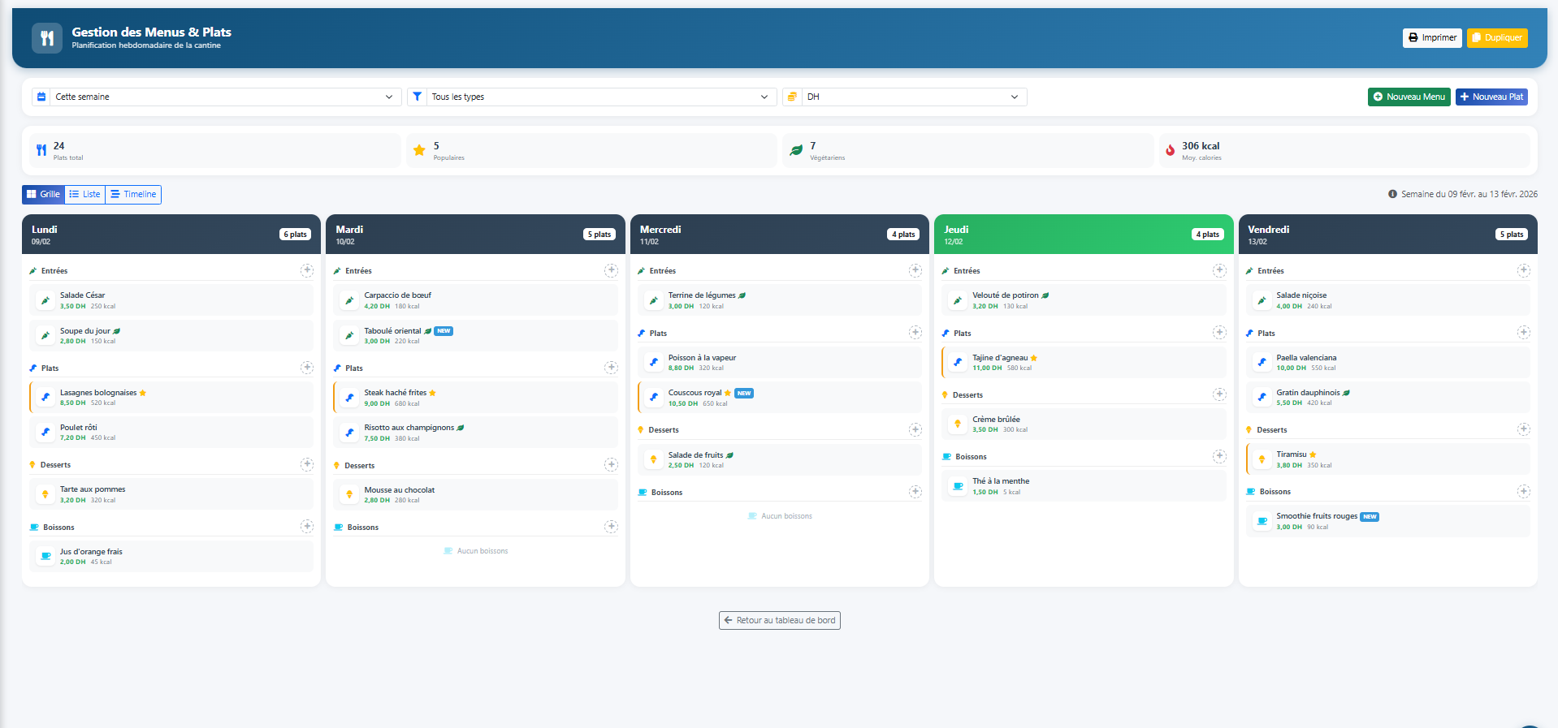Click the Imprimer button
Image resolution: width=1558 pixels, height=728 pixels.
point(1431,38)
